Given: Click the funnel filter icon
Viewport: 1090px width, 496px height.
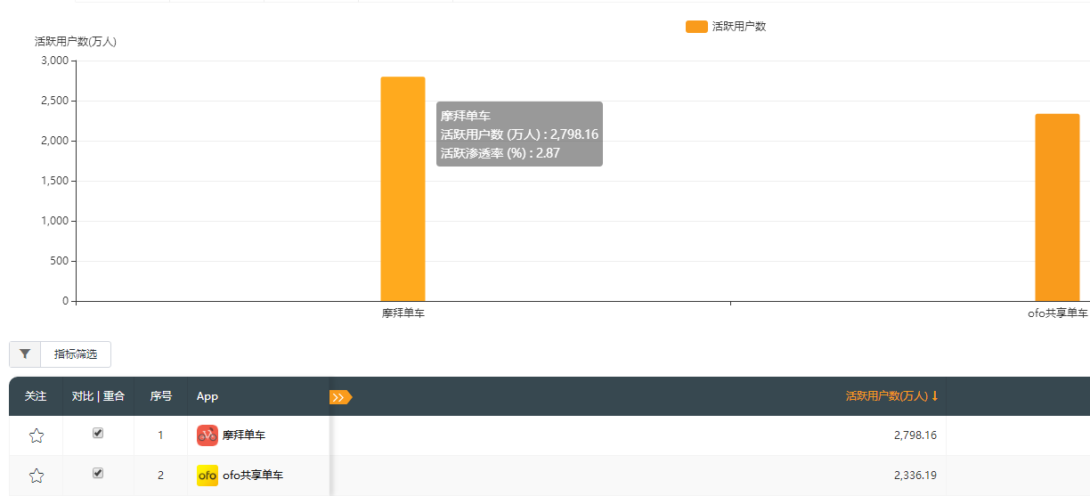Looking at the screenshot, I should (x=25, y=354).
